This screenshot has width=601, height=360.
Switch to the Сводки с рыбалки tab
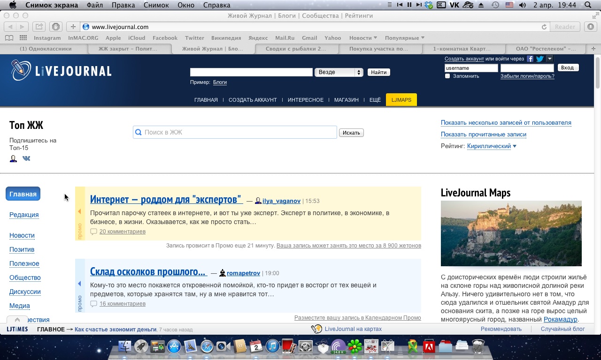click(x=296, y=49)
